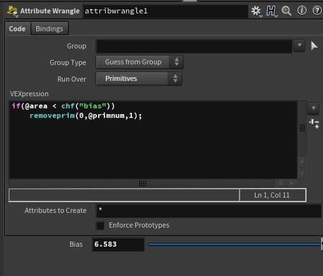
Task: Click the code editor scroll up arrow
Action: pos(302,162)
